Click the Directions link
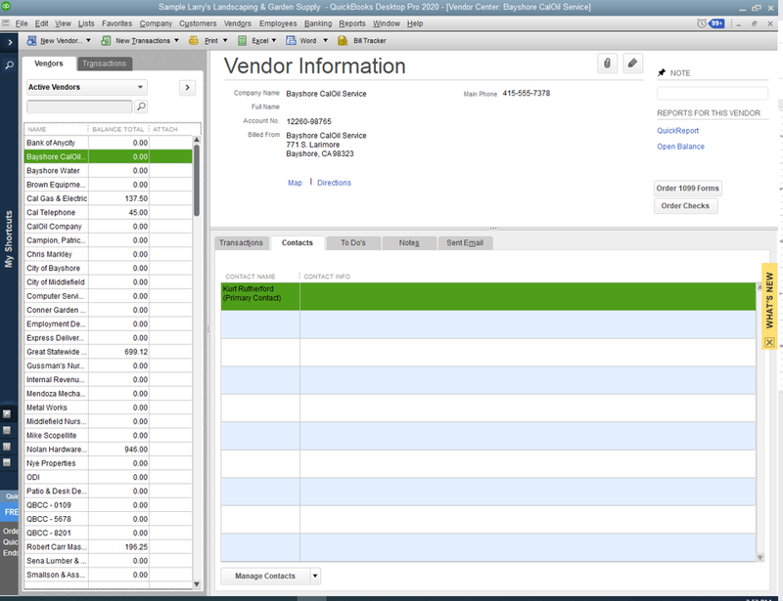The image size is (783, 601). click(x=334, y=183)
